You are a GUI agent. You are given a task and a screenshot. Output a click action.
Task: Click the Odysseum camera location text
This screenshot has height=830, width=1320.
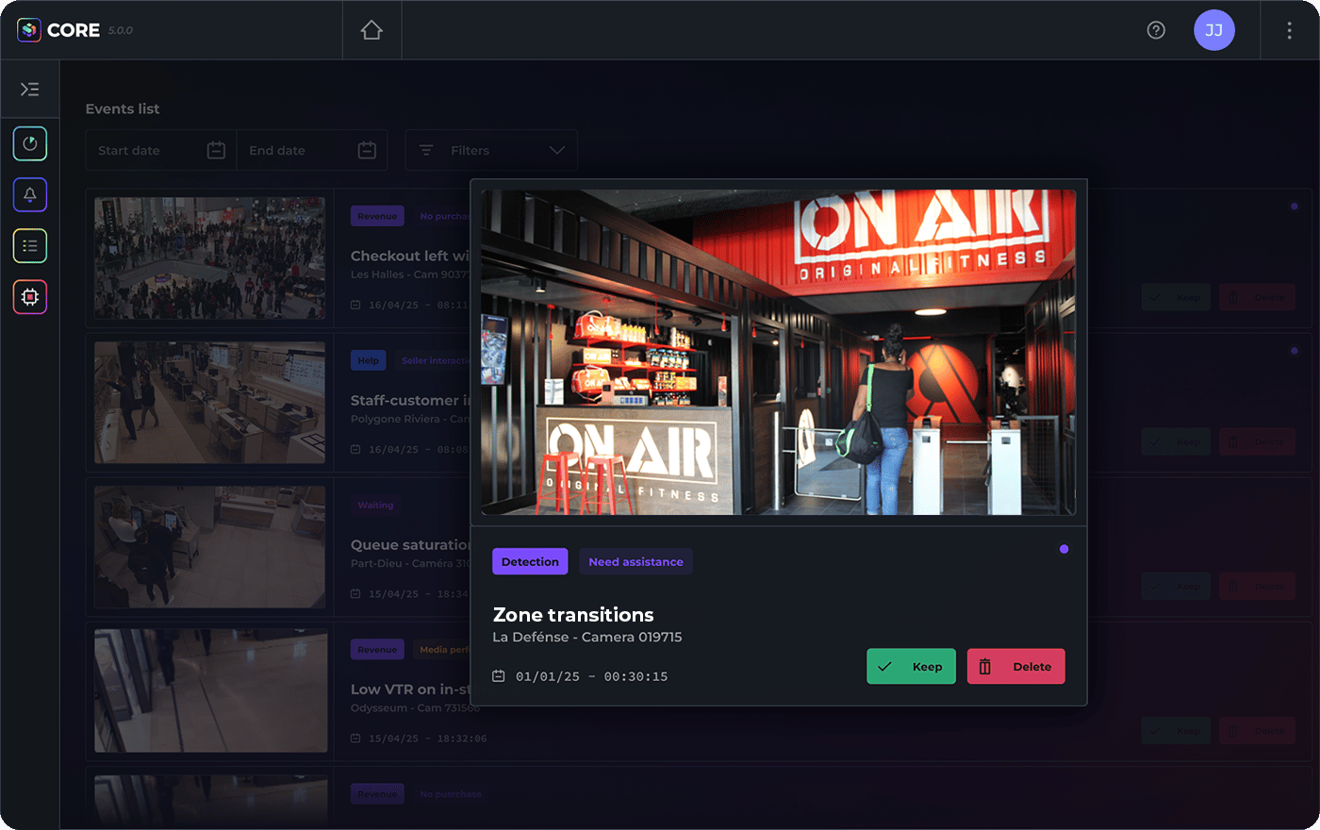coord(415,707)
